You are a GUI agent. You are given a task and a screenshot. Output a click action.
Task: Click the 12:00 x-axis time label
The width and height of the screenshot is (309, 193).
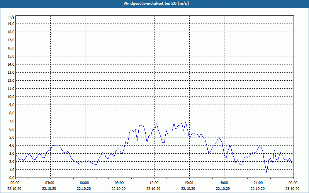coord(155,183)
